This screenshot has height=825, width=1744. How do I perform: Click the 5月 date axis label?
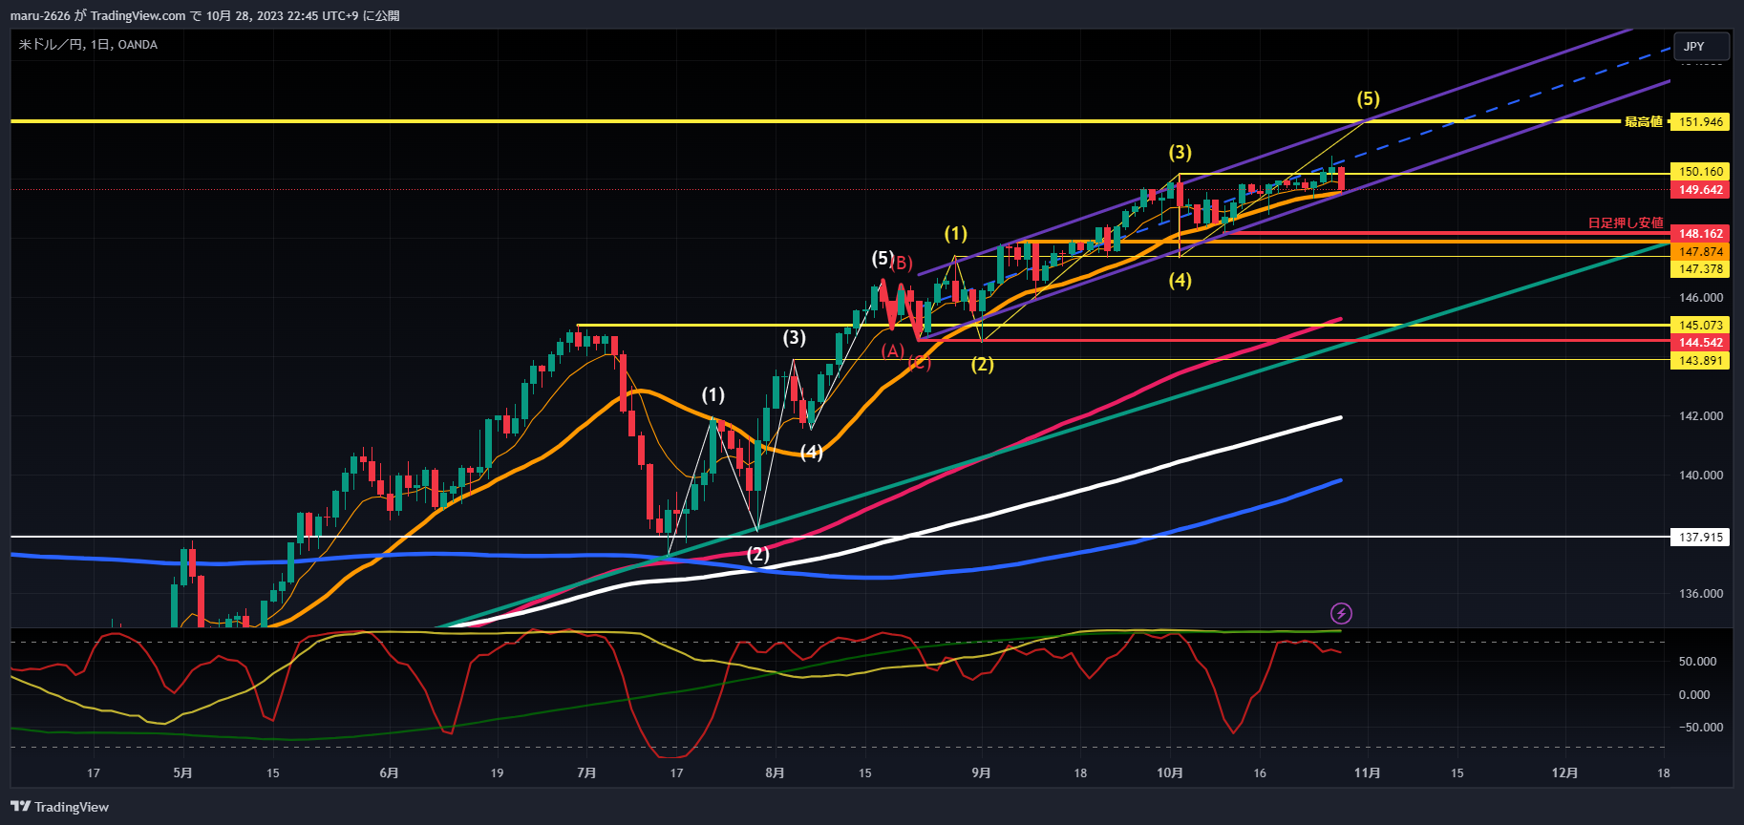pos(183,772)
